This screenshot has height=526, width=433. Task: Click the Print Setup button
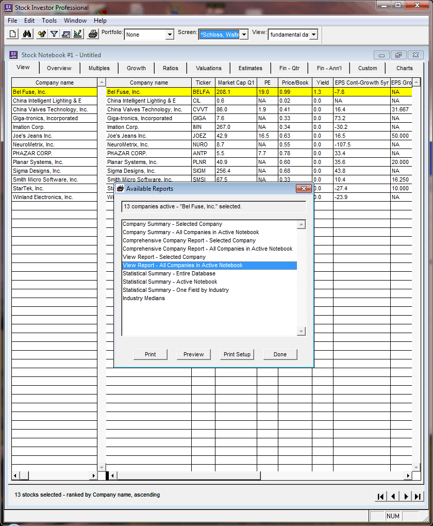237,354
